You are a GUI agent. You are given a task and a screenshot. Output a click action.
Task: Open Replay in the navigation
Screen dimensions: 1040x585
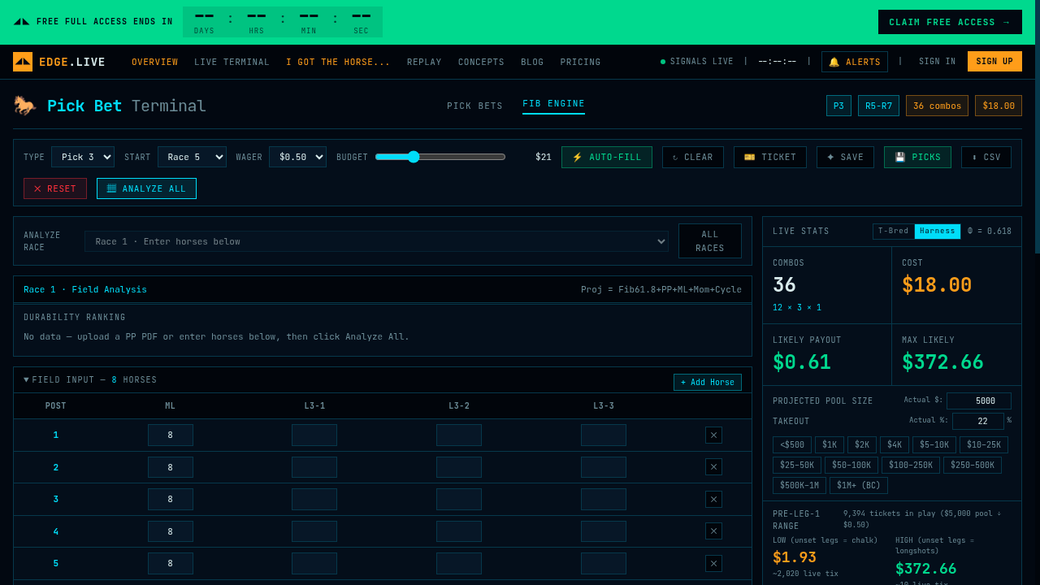[x=424, y=63]
